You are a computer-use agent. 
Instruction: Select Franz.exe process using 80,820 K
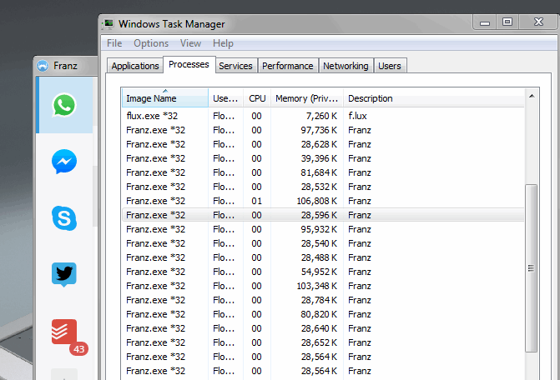(x=323, y=314)
